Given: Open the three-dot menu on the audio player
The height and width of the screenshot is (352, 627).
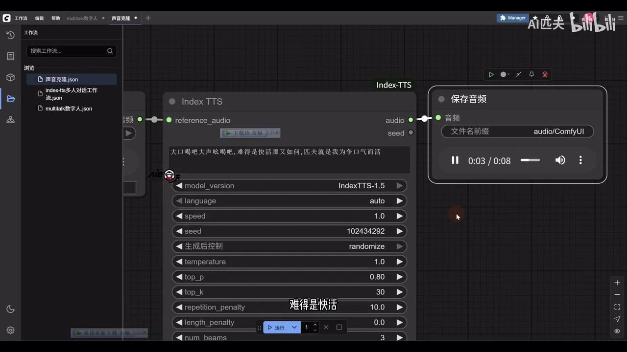Looking at the screenshot, I should tap(580, 160).
